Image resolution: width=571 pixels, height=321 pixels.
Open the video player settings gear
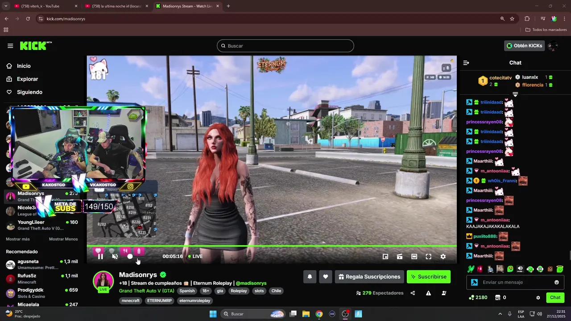(x=443, y=256)
